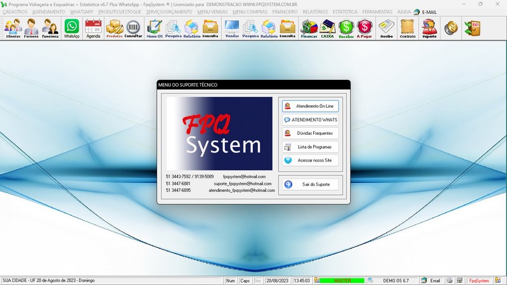The image size is (507, 285).
Task: Click Pesquisa icon next to Menu OS
Action: 173,28
